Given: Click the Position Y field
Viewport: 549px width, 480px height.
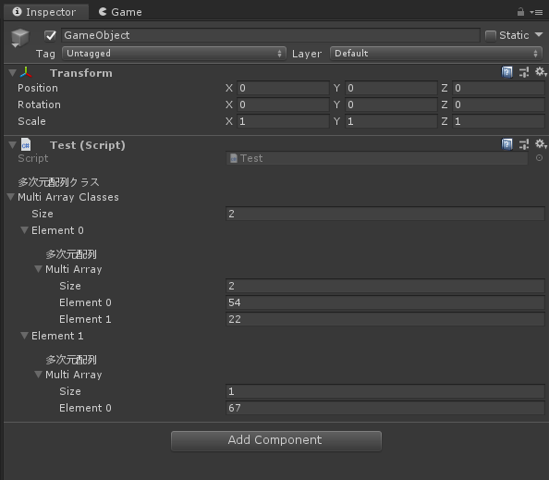Looking at the screenshot, I should (x=391, y=88).
